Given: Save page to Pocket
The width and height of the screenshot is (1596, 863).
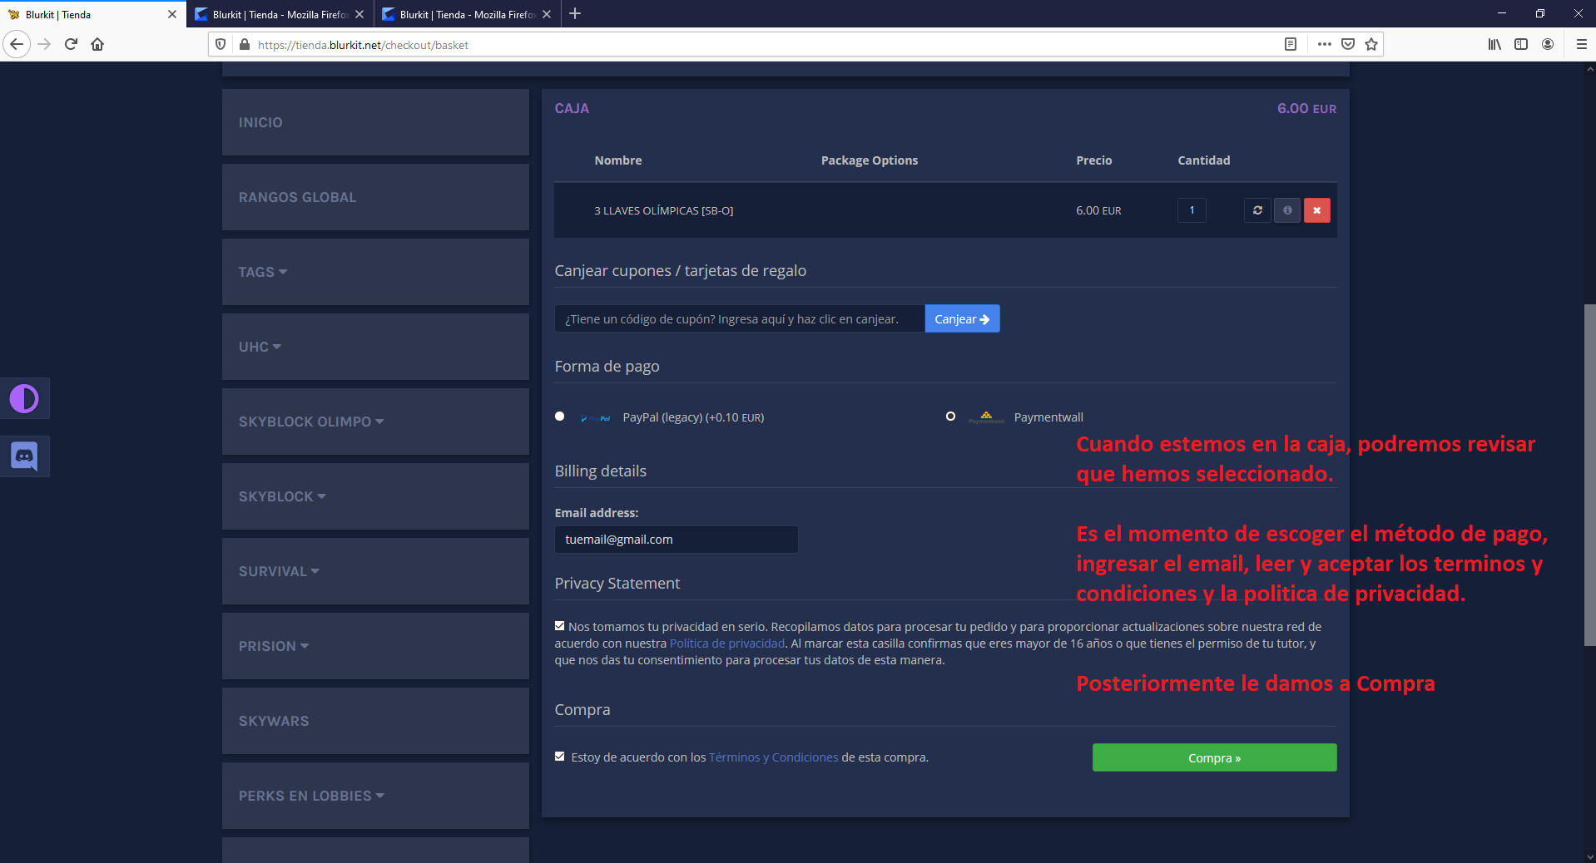Looking at the screenshot, I should pyautogui.click(x=1348, y=44).
